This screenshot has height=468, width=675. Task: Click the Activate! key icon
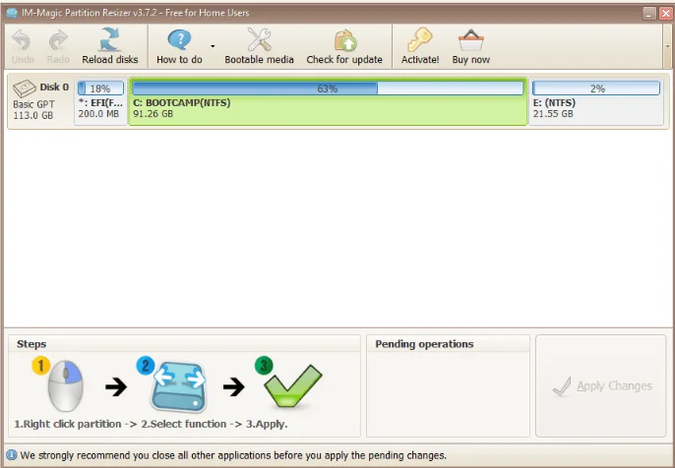pos(420,40)
